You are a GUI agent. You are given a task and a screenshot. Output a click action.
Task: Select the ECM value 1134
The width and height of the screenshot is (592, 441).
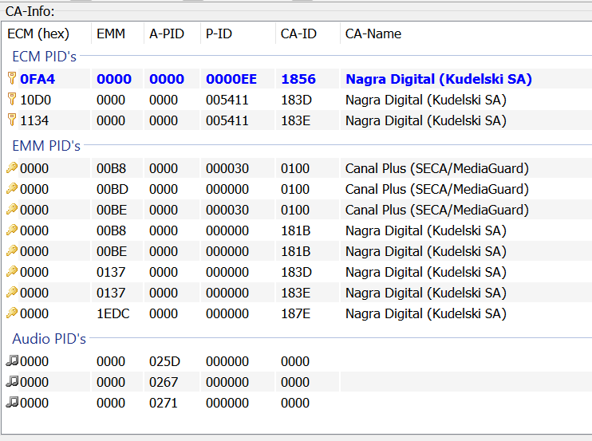click(x=34, y=120)
